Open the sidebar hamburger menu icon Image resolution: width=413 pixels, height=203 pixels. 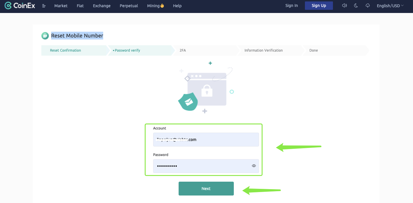(44, 5)
